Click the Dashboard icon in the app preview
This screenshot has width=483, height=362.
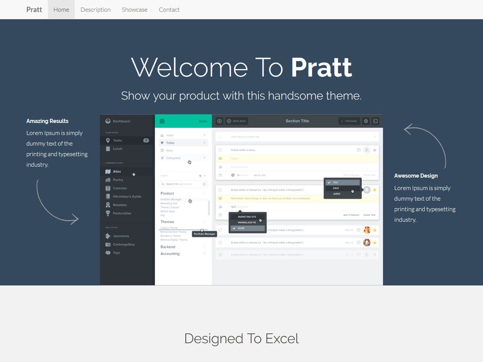pyautogui.click(x=108, y=121)
